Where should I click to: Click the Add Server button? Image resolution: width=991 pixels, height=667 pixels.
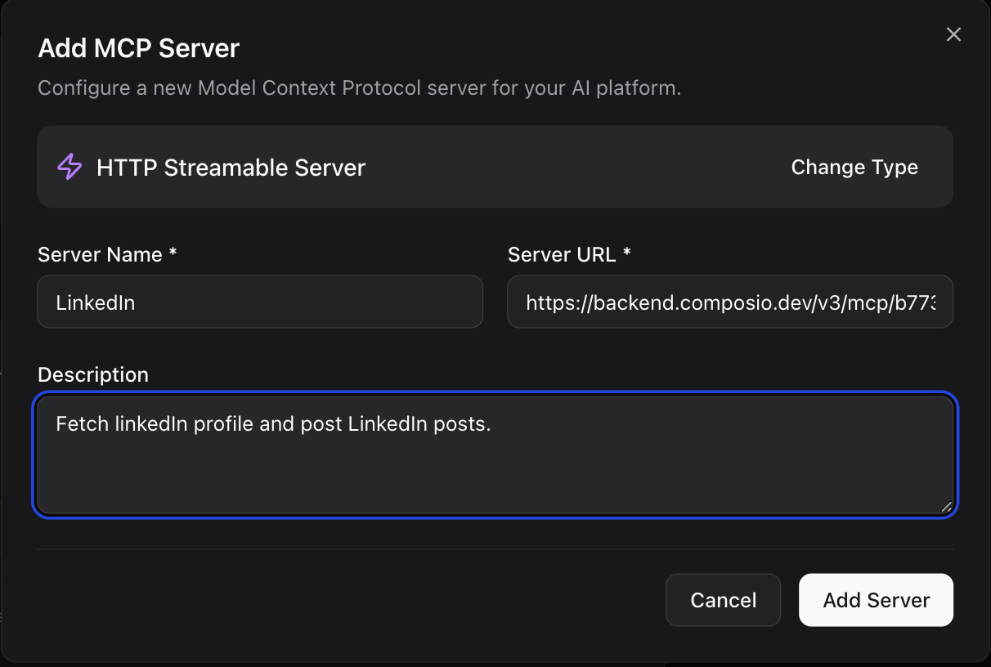point(876,600)
